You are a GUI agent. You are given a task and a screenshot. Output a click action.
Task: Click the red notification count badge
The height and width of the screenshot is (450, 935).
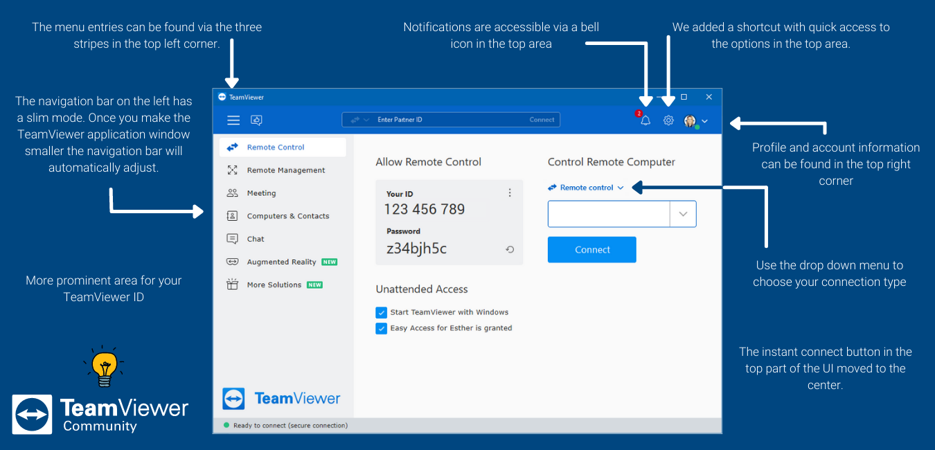coord(639,114)
